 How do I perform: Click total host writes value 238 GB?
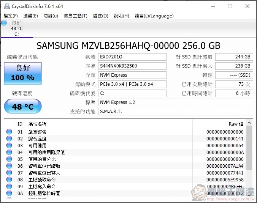tap(234, 66)
